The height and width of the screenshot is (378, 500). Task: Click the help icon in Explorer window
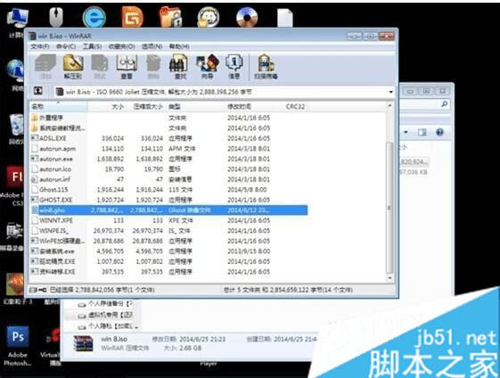pyautogui.click(x=439, y=132)
